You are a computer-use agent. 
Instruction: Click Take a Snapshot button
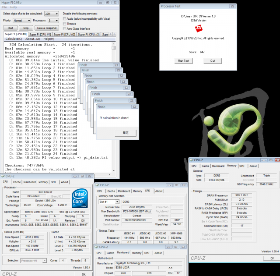click(x=47, y=28)
